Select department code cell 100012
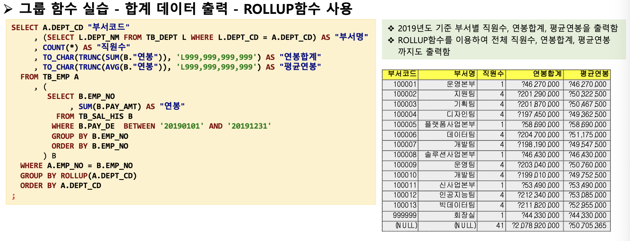 [x=400, y=195]
